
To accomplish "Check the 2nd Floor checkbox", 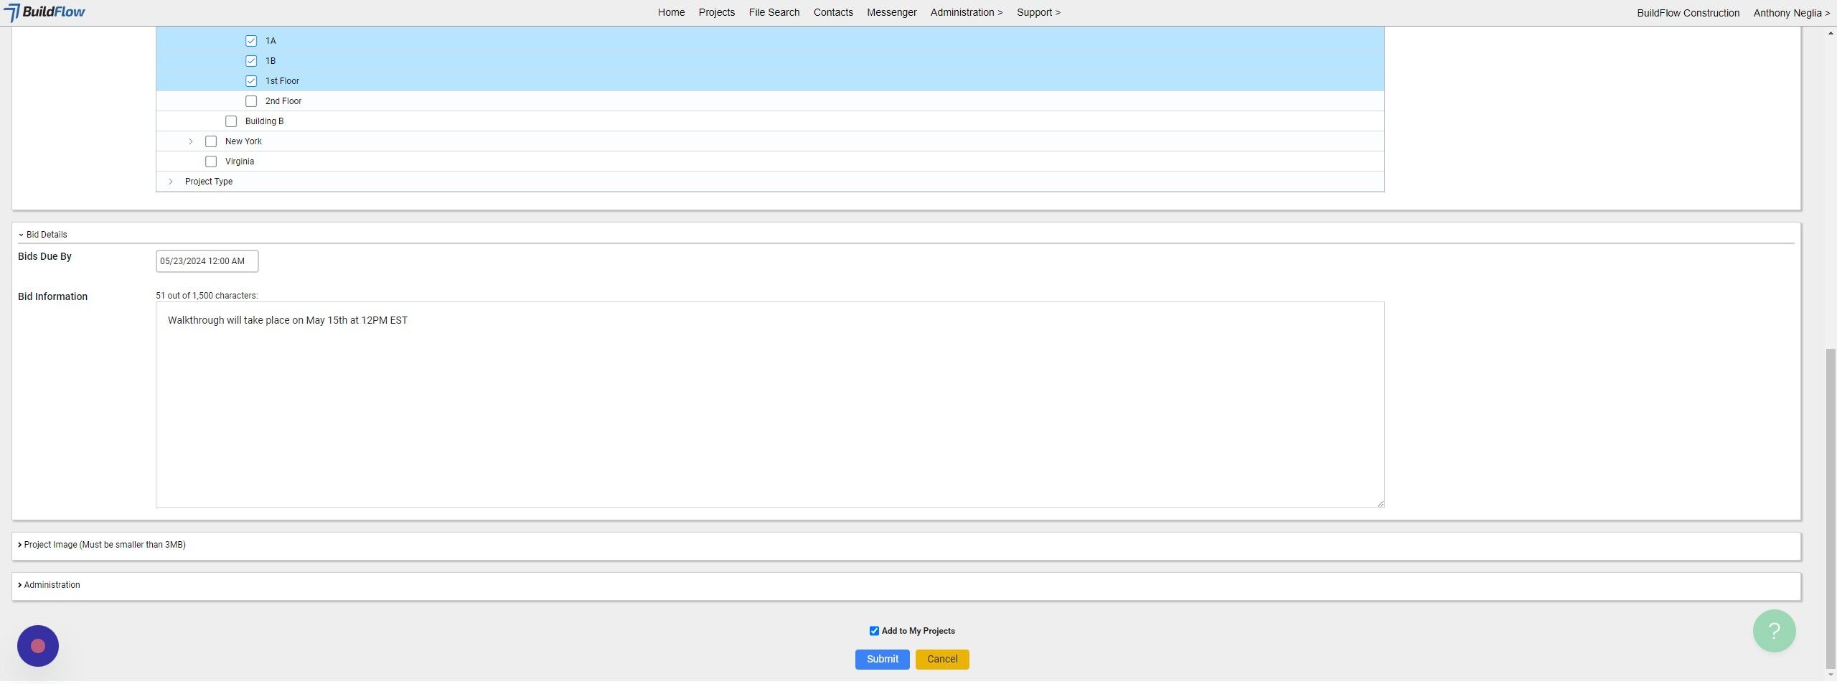I will pyautogui.click(x=251, y=101).
